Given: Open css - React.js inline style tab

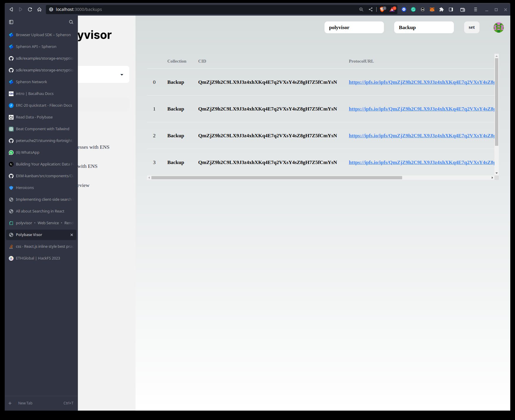Looking at the screenshot, I should tap(41, 246).
